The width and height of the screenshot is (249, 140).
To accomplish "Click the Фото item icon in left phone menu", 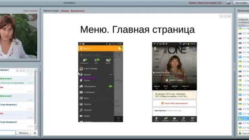I will pyautogui.click(x=81, y=98).
